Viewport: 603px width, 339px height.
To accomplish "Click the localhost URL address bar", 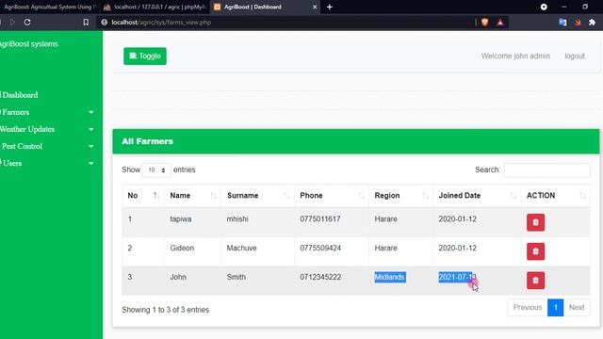I will 161,23.
